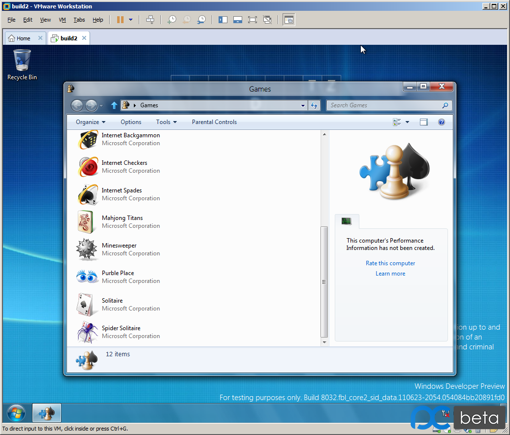Toggle the VMware thumbnail bar view
Viewport: 510px width, 435px height.
[x=238, y=20]
